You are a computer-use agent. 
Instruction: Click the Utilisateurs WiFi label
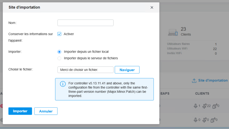(x=177, y=48)
